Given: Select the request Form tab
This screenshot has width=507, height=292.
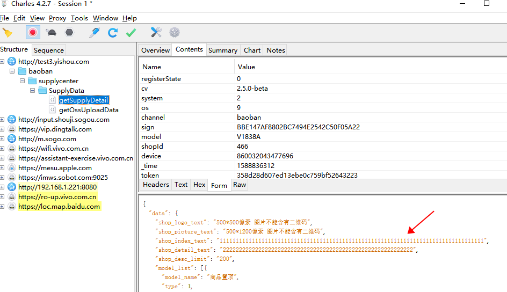Looking at the screenshot, I should (219, 185).
